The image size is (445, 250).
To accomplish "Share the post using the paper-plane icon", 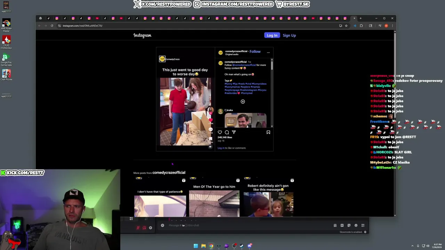I will (234, 132).
